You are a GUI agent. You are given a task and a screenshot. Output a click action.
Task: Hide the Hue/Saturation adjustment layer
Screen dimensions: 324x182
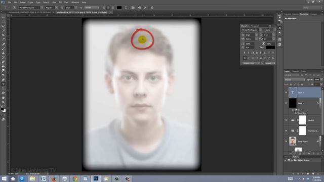click(286, 130)
